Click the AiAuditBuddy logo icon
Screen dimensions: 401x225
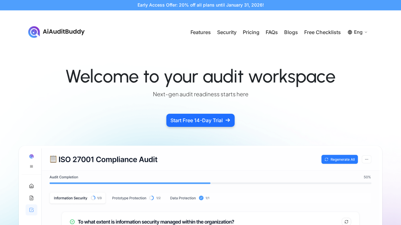pyautogui.click(x=34, y=32)
